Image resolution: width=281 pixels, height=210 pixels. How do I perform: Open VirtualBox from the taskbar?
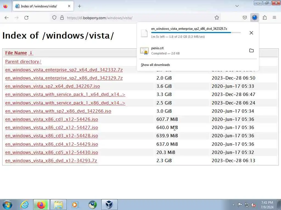tap(109, 205)
